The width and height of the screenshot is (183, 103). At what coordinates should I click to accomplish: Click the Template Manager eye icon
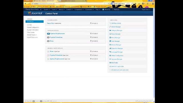tap(110, 59)
